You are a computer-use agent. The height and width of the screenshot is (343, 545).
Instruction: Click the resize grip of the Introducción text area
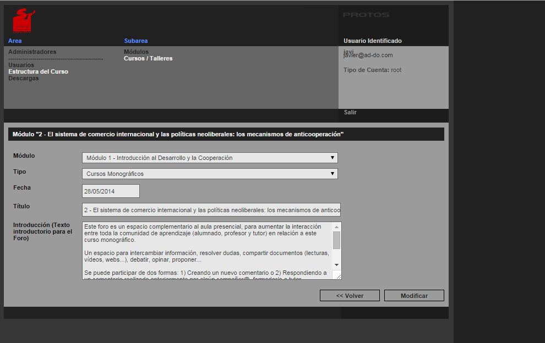[337, 275]
